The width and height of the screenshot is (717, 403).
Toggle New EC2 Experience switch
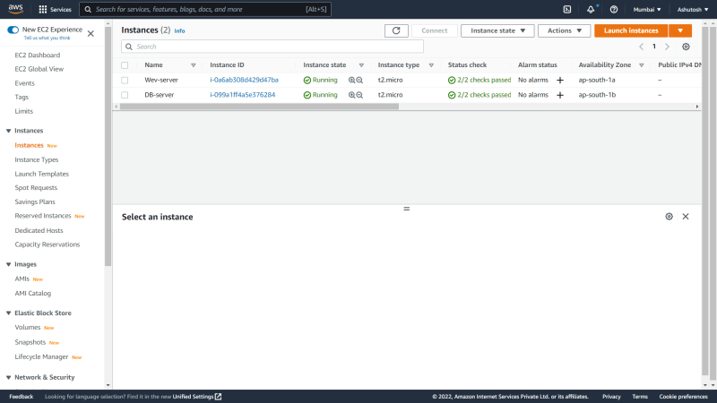coord(13,30)
